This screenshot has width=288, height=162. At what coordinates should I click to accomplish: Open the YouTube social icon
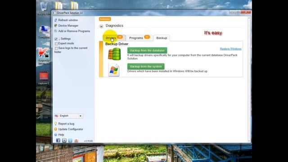(76, 140)
